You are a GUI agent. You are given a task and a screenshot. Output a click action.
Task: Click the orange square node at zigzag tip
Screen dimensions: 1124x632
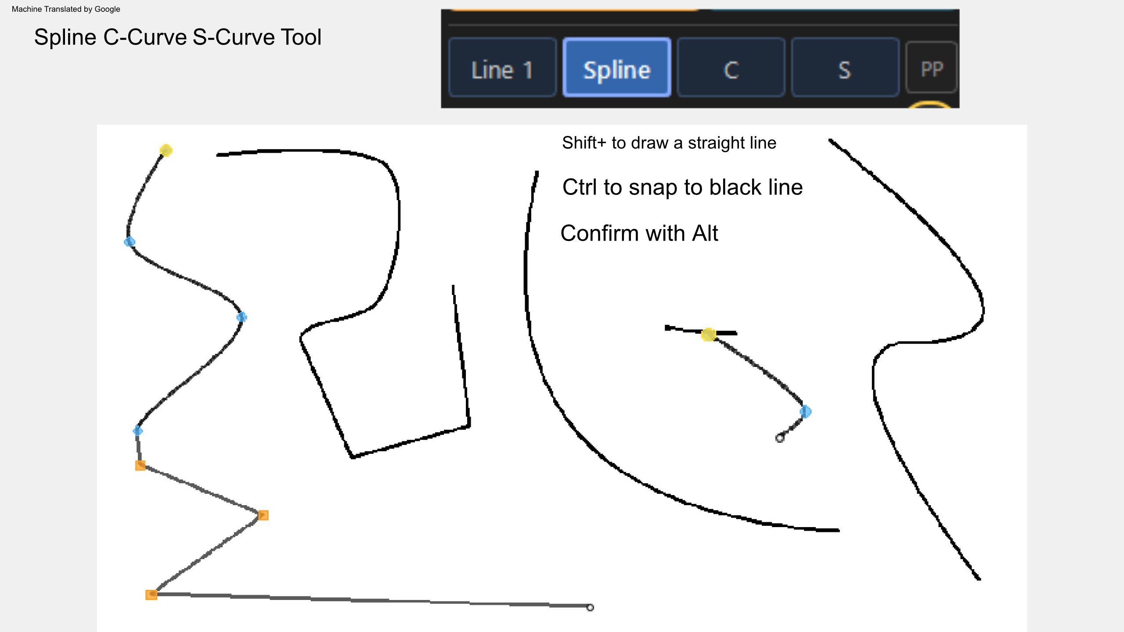[263, 515]
